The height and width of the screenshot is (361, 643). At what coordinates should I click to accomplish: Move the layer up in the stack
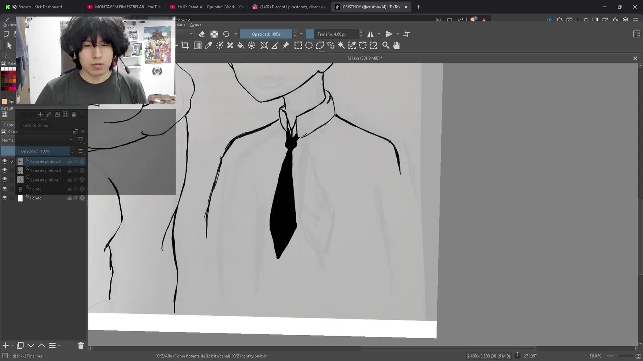[x=42, y=345]
